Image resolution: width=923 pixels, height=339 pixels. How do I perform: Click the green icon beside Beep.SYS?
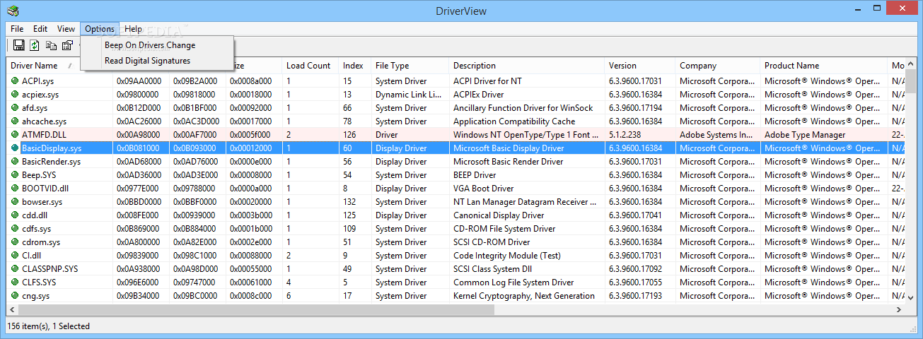[15, 175]
